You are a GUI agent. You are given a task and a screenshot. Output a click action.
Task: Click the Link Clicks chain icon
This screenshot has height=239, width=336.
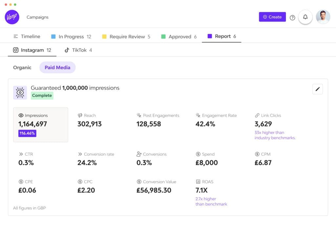point(257,116)
